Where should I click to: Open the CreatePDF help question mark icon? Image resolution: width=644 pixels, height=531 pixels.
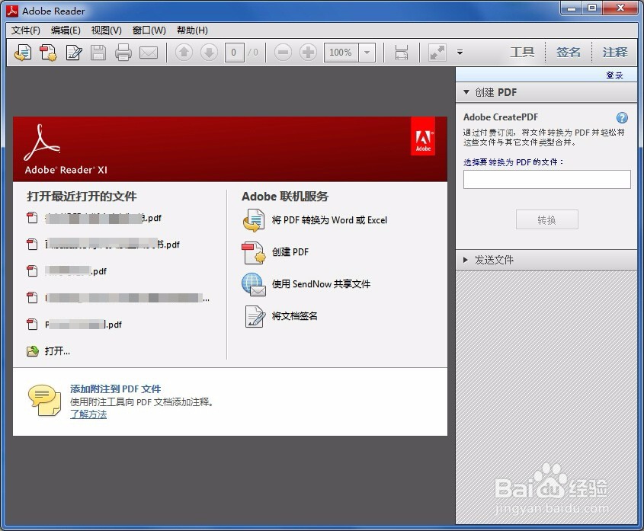pyautogui.click(x=622, y=117)
